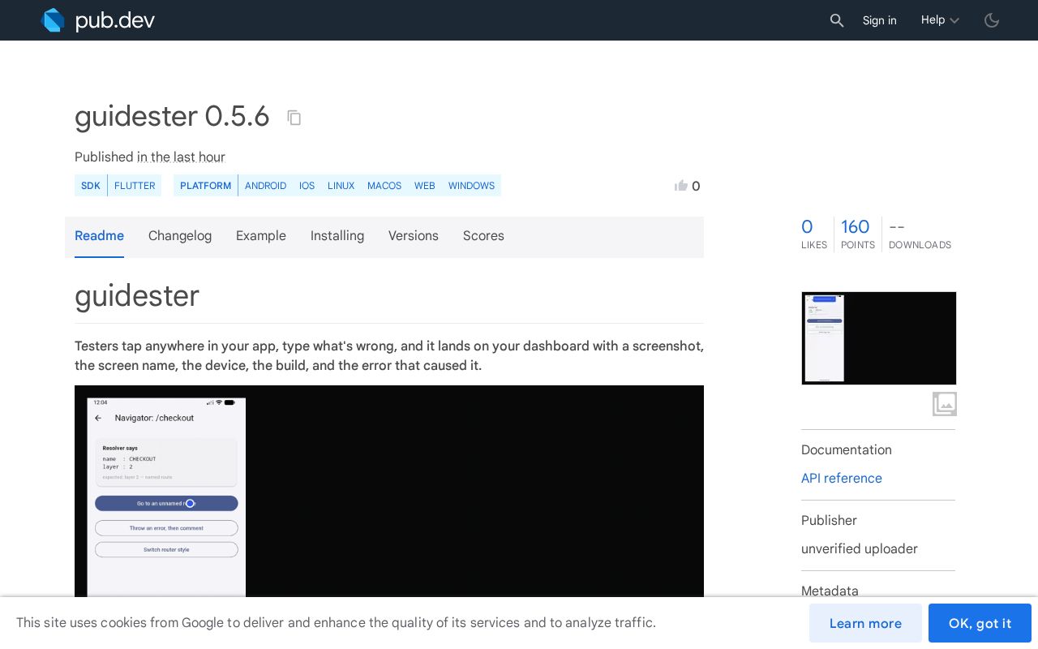The height and width of the screenshot is (649, 1038).
Task: Switch to the Readme tab
Action: point(99,236)
